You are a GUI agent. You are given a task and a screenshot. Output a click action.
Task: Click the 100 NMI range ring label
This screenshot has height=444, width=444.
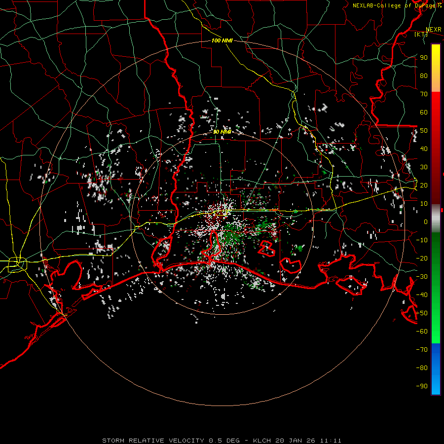222,40
